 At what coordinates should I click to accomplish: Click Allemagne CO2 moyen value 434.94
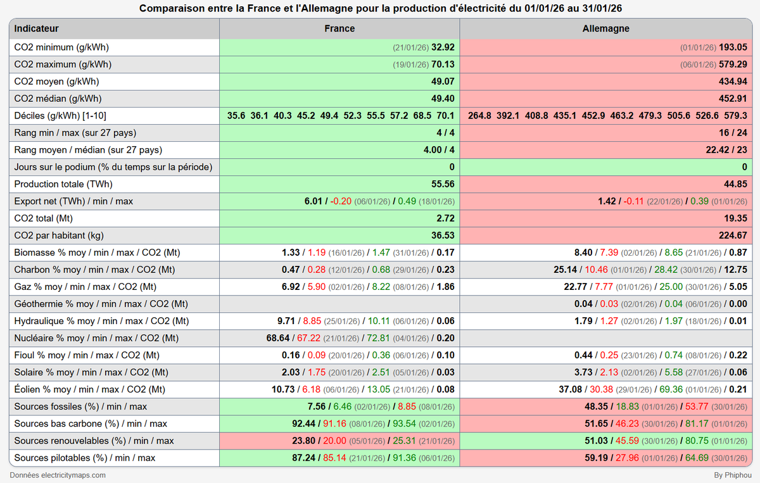733,81
